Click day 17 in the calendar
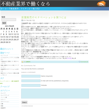 point(10,37)
